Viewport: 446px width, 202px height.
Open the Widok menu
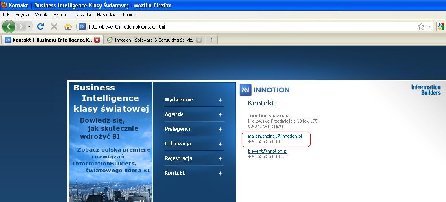tap(41, 15)
